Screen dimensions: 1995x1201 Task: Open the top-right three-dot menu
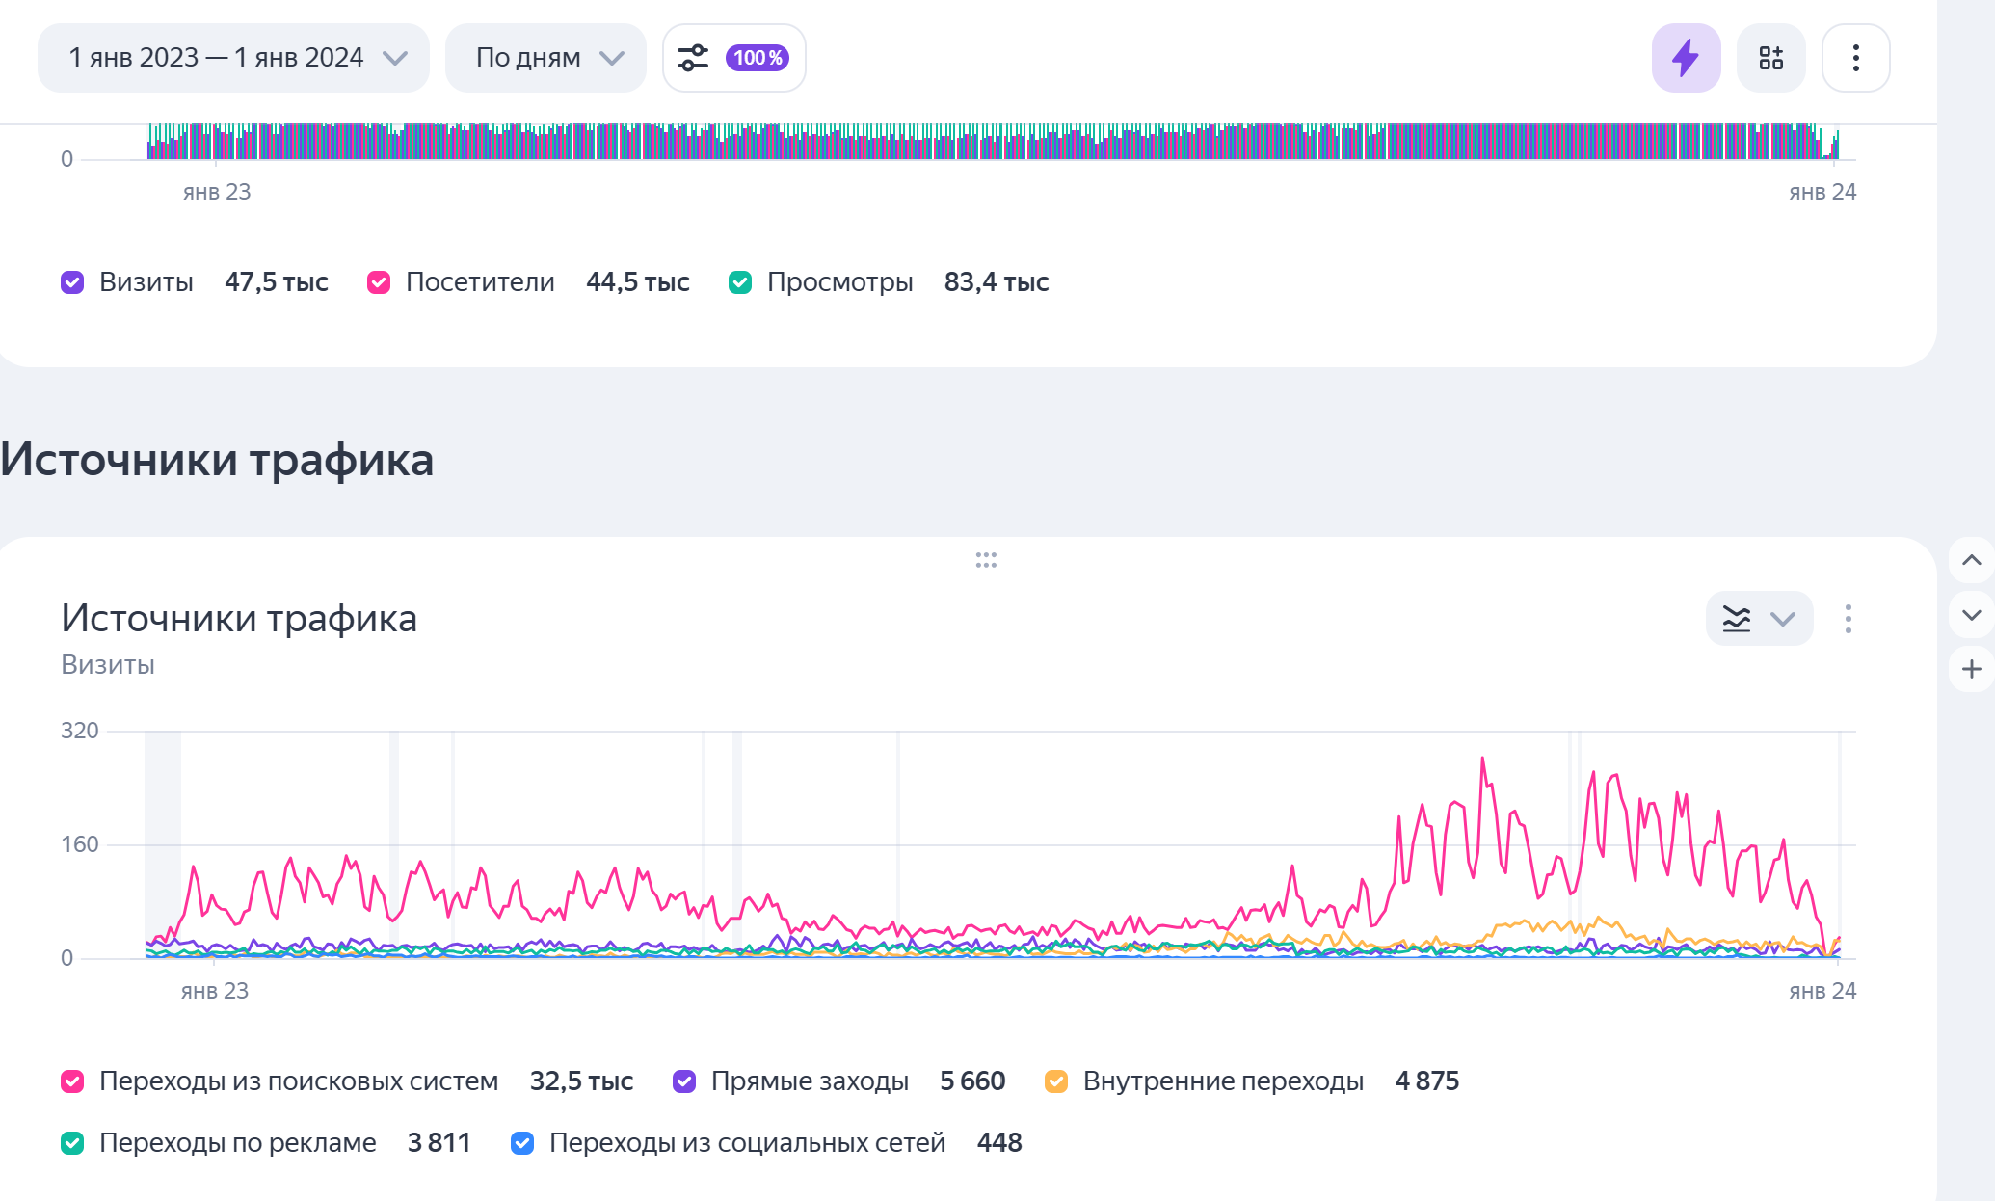point(1855,58)
